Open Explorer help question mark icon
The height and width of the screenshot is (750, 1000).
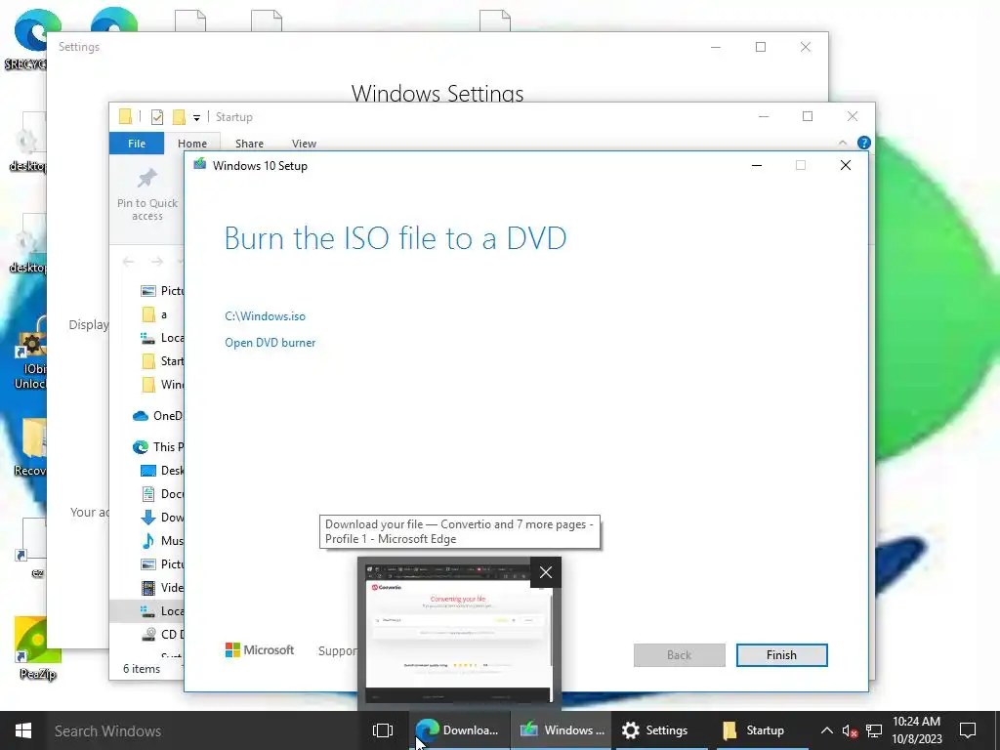[x=863, y=143]
